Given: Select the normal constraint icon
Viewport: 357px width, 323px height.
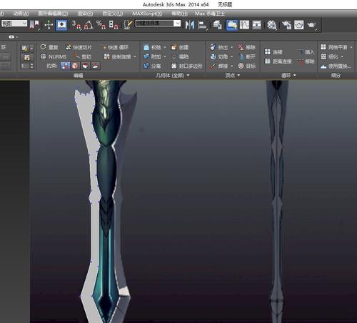Looking at the screenshot, I should point(95,66).
